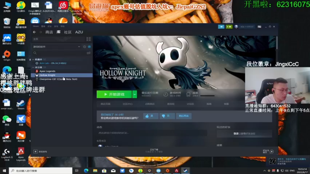
Task: Click the Steam forward navigation arrow
Action: [41, 32]
